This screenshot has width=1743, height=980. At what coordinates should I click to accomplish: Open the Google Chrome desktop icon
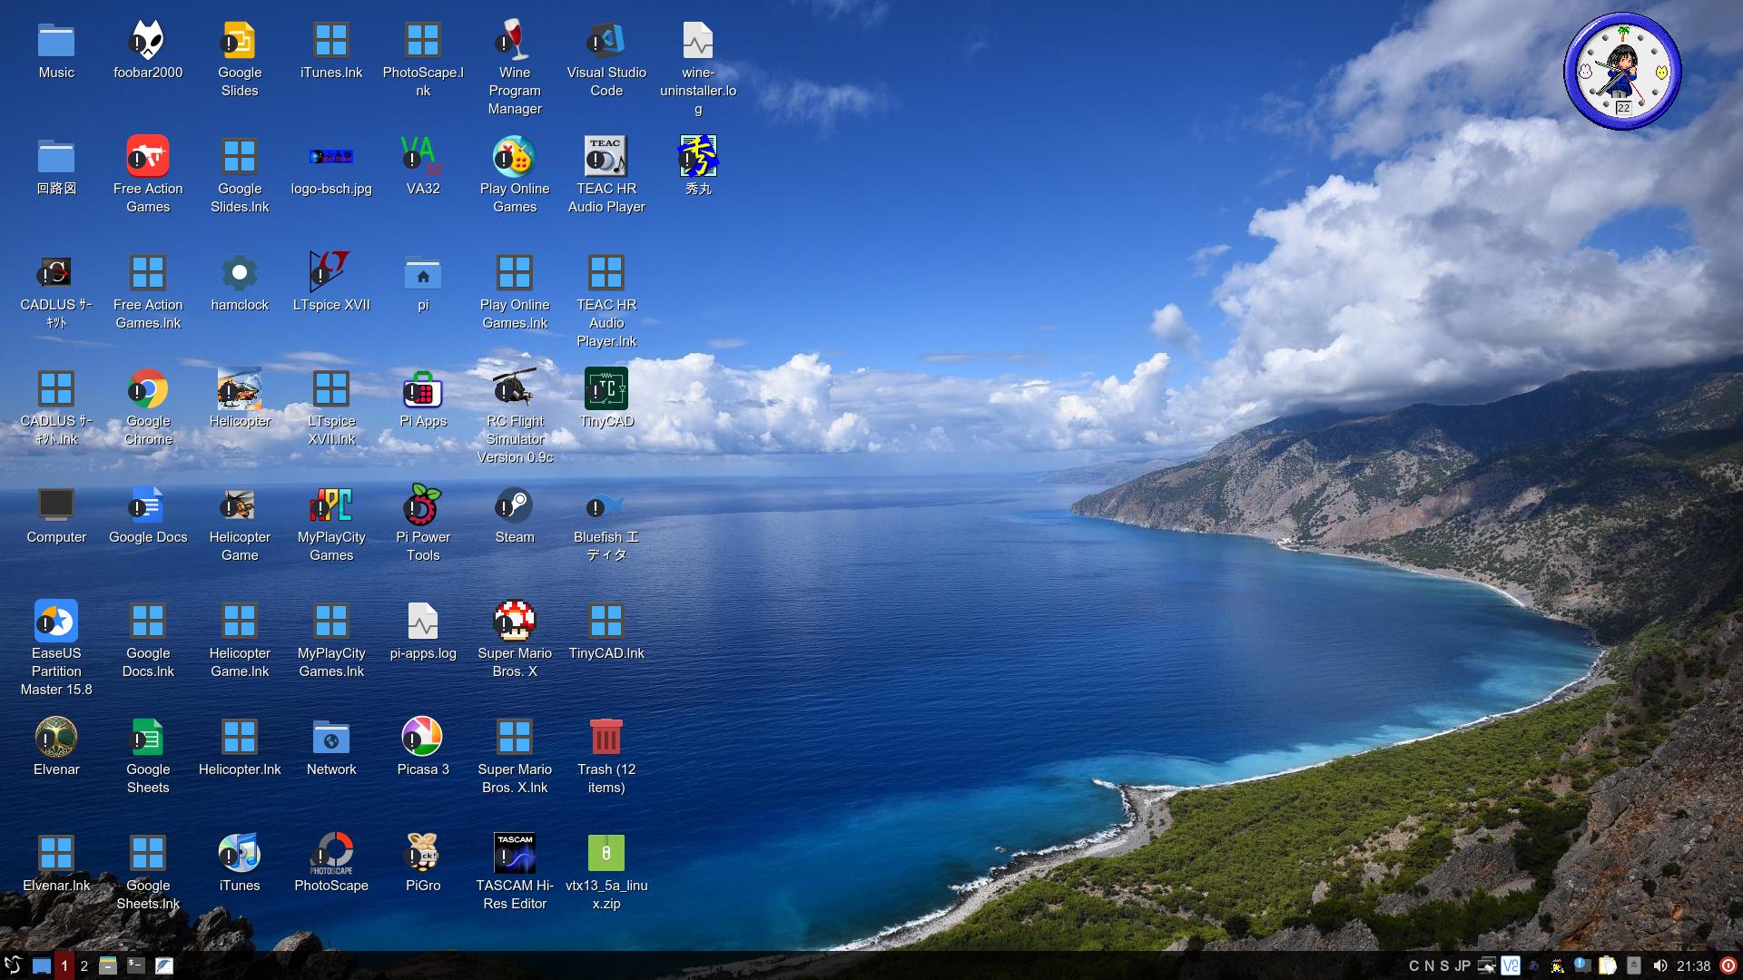coord(148,389)
